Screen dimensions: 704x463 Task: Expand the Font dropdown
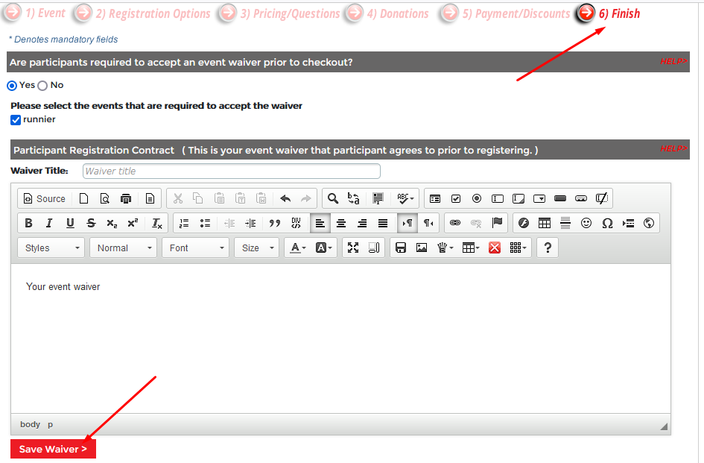(195, 248)
